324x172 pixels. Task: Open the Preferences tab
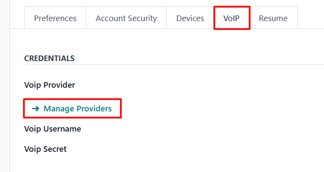tap(55, 18)
